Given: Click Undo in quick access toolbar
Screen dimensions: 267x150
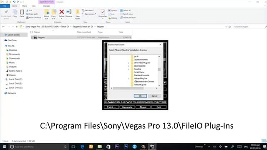Looking at the screenshot, I should [x=14, y=2].
